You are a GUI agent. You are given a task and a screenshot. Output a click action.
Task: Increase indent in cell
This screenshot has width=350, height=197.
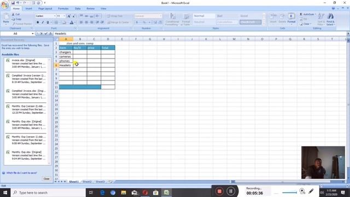(102, 22)
